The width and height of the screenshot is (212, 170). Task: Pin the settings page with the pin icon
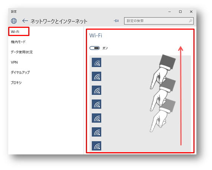[x=116, y=21]
